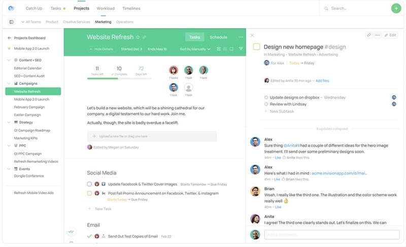Uncheck Send Out Test Copies of Email

tap(89, 236)
